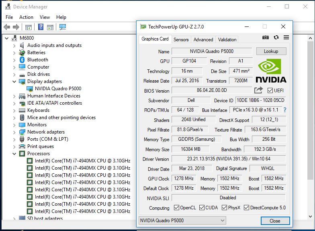This screenshot has width=315, height=231.
Task: Click the Show/Hide console tree toolbar icon
Action: (28, 27)
